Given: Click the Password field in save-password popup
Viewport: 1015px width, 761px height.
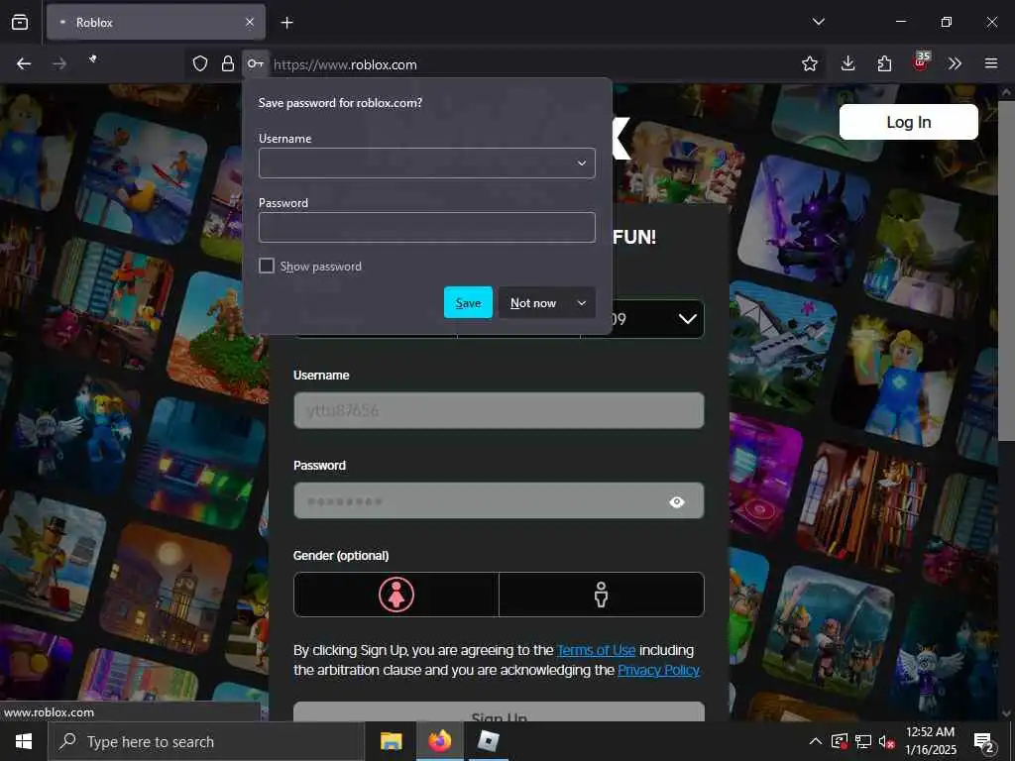Looking at the screenshot, I should 426,227.
